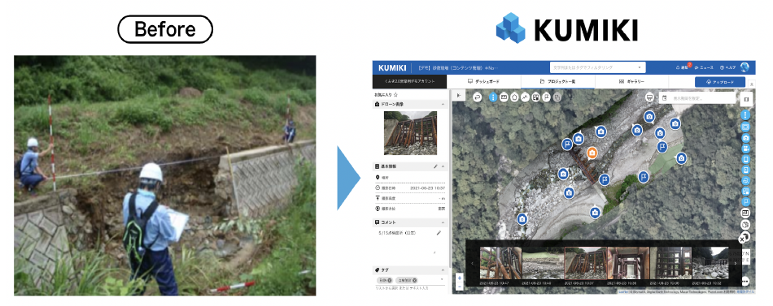Select filmstrip thumbnail dated 2021-06-23 10:44
Image resolution: width=773 pixels, height=306 pixels.
pos(543,263)
